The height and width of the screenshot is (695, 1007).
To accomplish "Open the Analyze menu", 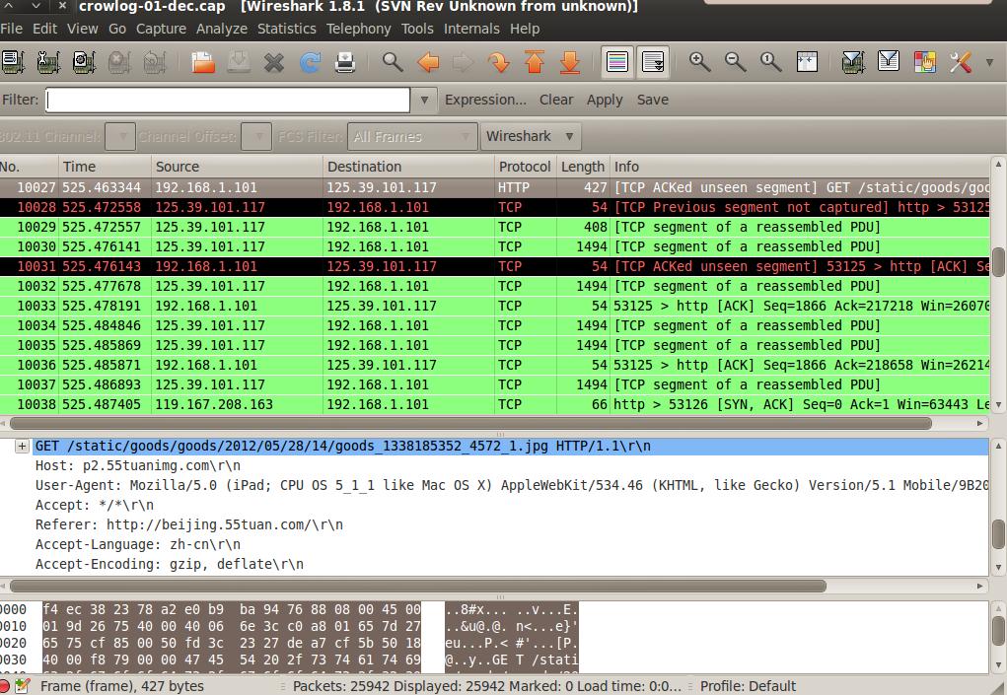I will pyautogui.click(x=222, y=29).
